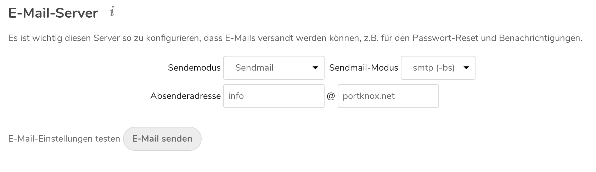
Task: Open the Sendmail-Modus dropdown showing smtp (-bs)
Action: pos(438,68)
